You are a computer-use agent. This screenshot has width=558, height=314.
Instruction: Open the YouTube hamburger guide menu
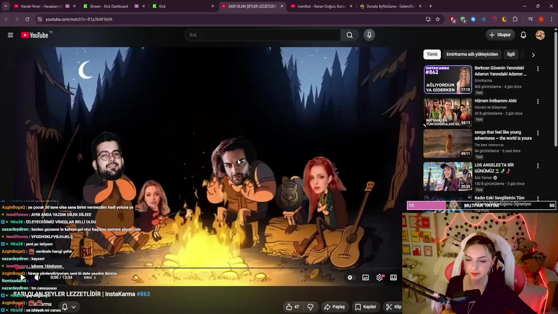10,35
